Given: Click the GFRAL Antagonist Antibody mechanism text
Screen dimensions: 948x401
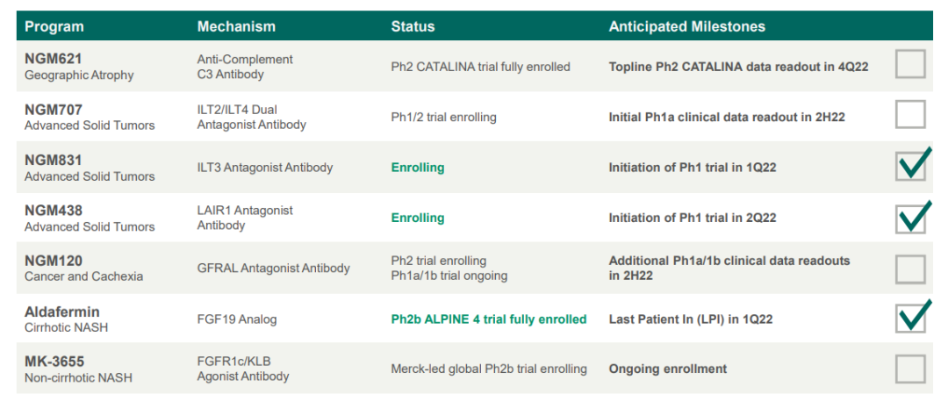Looking at the screenshot, I should coord(273,269).
